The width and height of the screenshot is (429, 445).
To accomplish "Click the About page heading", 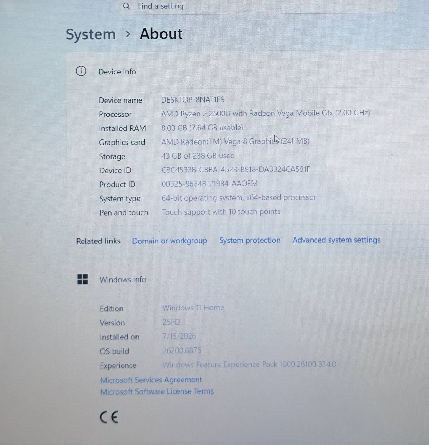I will tap(161, 34).
